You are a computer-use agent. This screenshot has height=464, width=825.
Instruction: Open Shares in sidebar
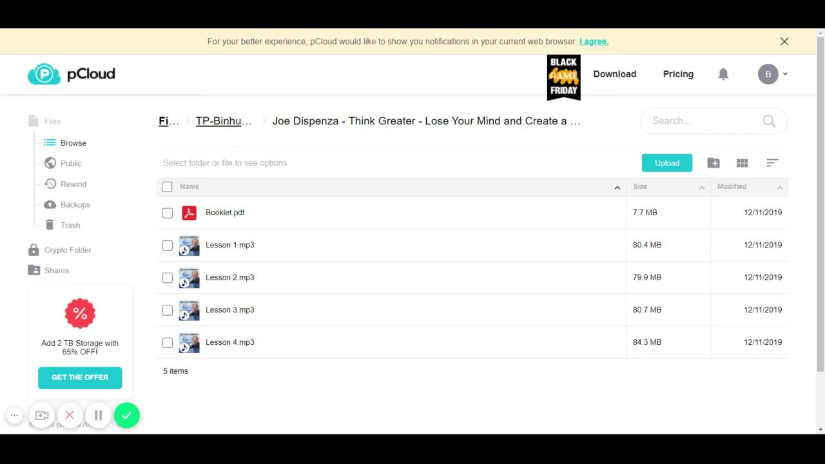tap(48, 271)
